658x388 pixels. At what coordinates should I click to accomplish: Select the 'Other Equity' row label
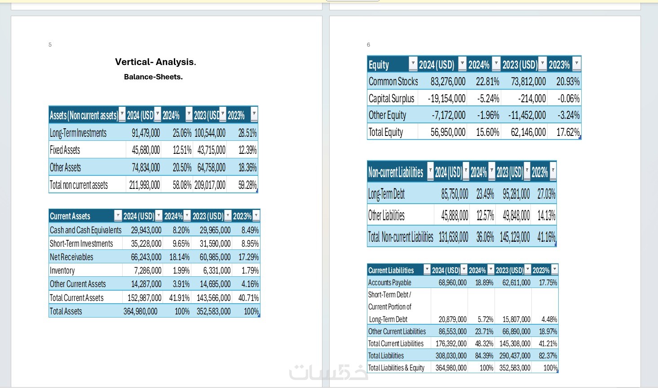point(387,115)
